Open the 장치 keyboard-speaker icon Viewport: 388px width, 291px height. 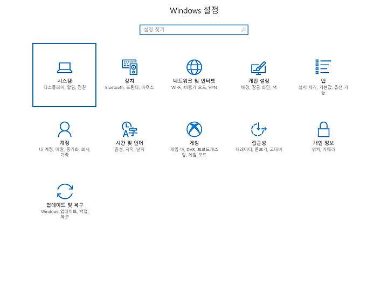[129, 67]
